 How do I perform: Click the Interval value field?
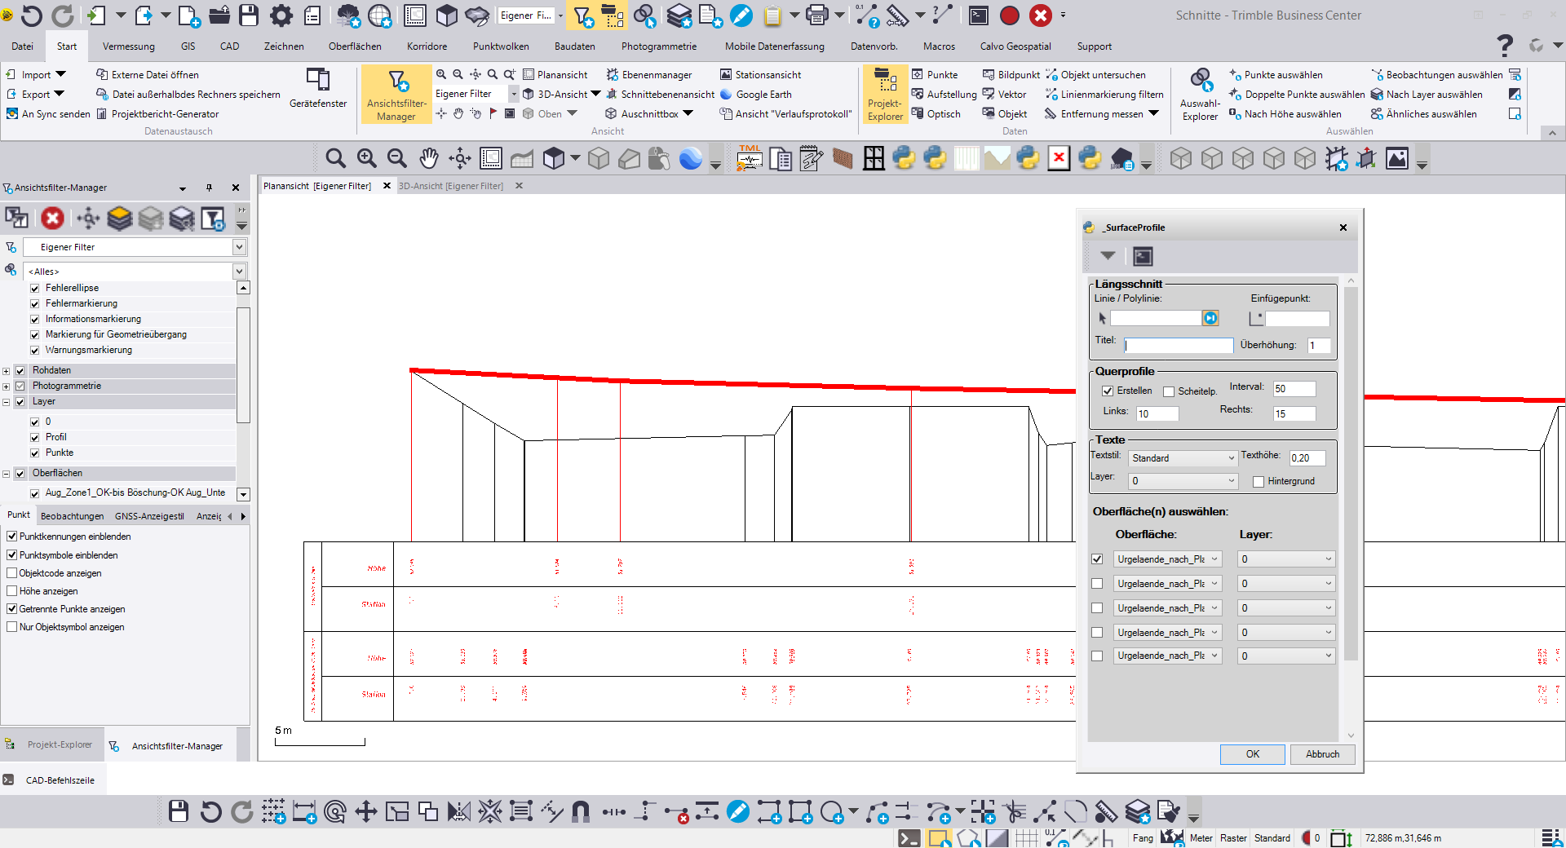pos(1294,389)
